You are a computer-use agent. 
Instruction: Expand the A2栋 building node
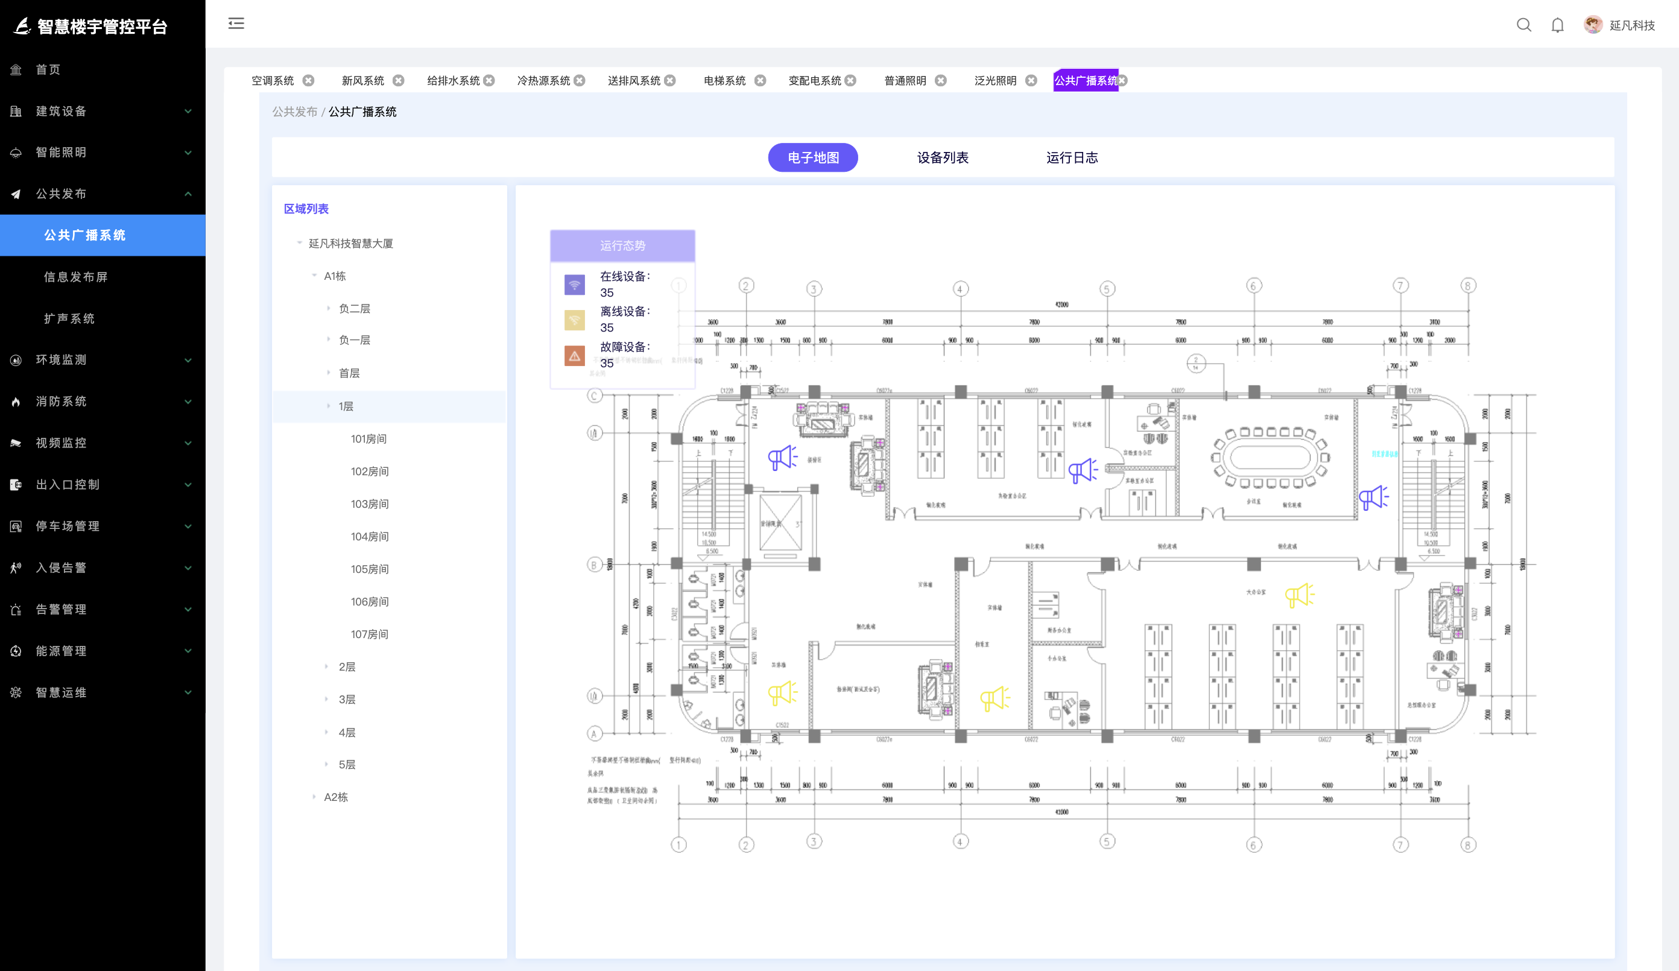click(314, 796)
